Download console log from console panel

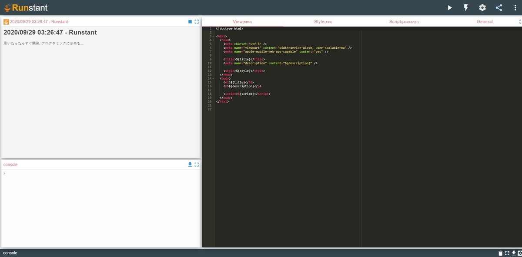click(x=190, y=164)
